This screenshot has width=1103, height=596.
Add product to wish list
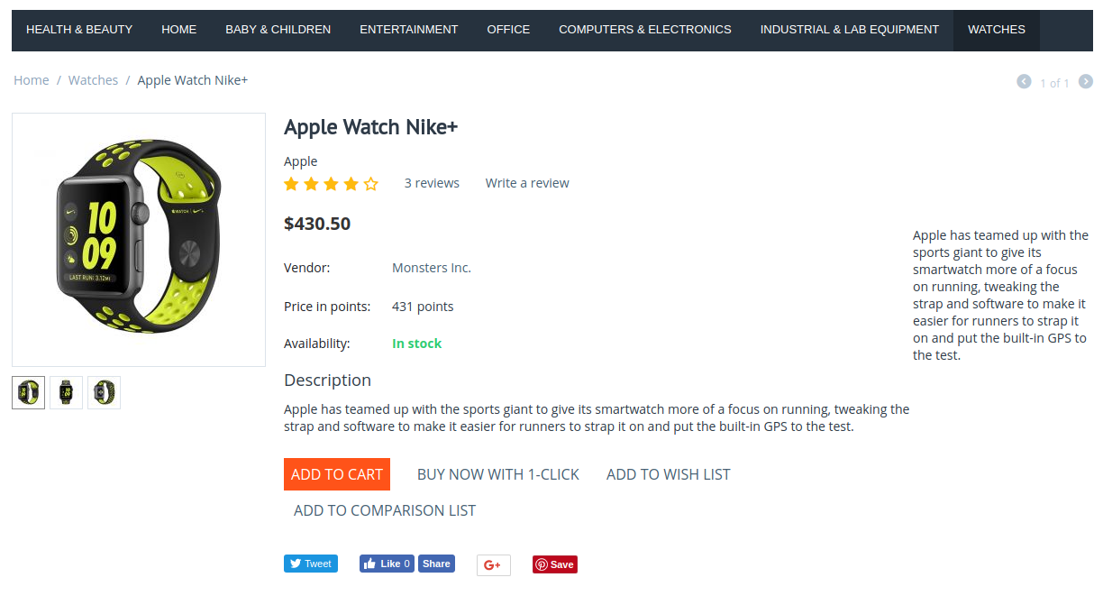pos(669,474)
